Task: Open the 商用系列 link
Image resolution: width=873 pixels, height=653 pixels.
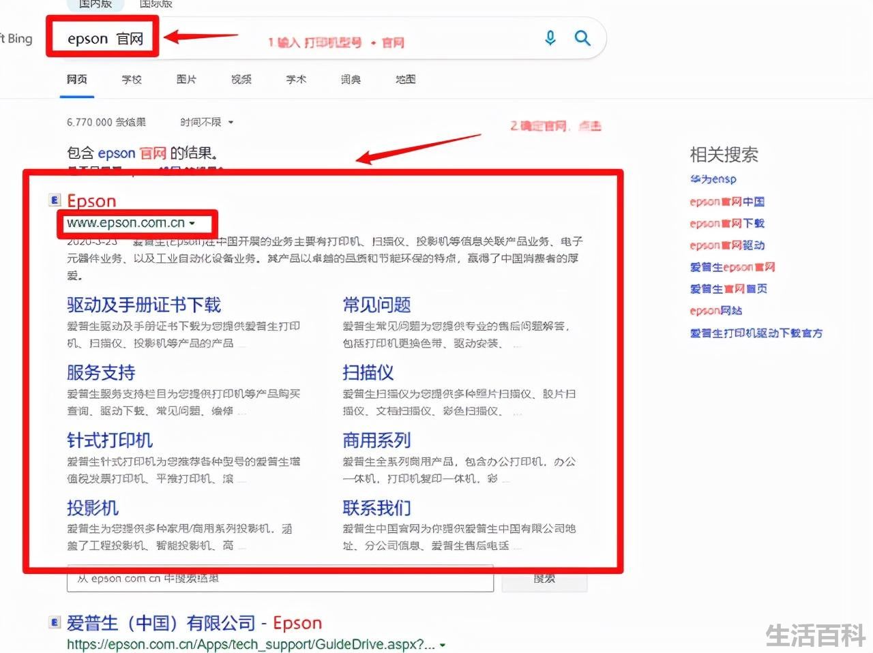Action: click(376, 440)
